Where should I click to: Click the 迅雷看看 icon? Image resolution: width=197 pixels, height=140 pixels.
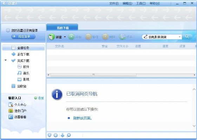(x=11, y=117)
